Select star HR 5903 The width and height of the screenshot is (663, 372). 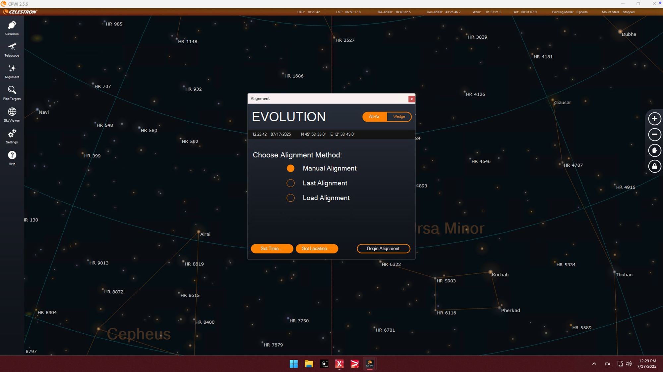coord(446,281)
